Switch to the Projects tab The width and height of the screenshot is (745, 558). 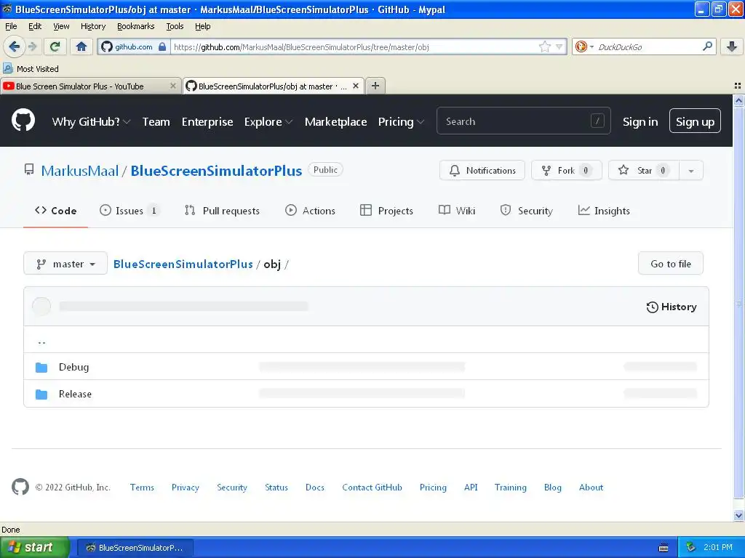387,211
